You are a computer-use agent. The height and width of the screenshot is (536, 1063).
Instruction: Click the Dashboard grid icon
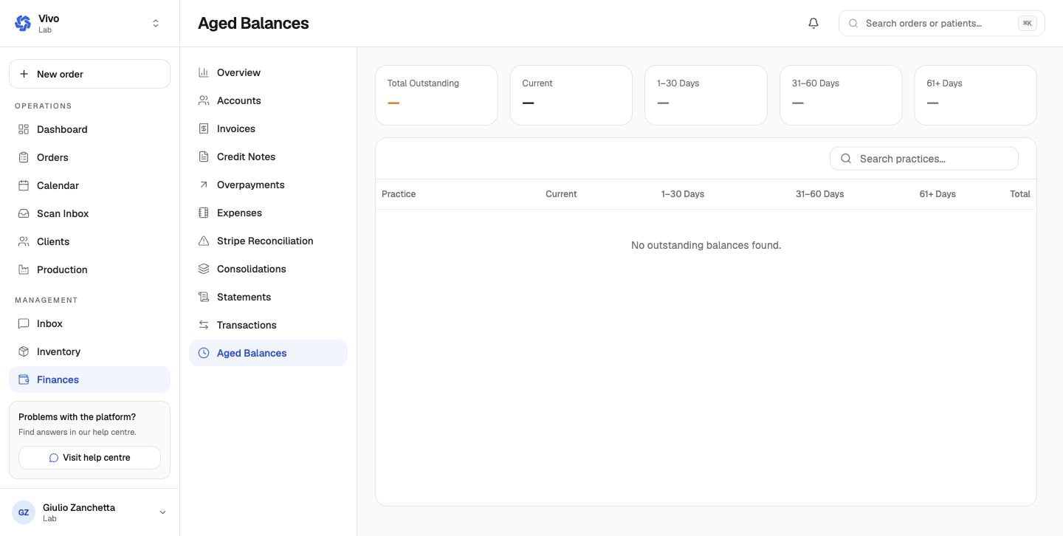(x=24, y=129)
